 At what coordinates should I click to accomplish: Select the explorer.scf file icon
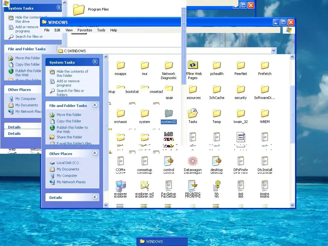[x=144, y=185]
